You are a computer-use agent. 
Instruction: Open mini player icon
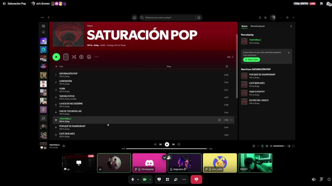coord(289,146)
